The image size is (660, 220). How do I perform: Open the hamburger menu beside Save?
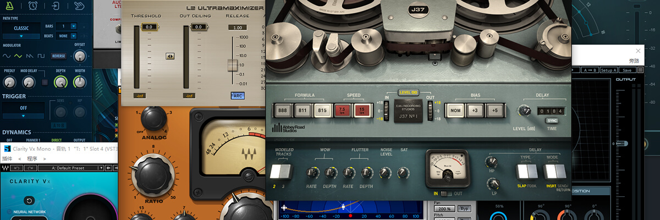point(640,70)
